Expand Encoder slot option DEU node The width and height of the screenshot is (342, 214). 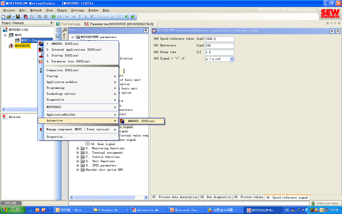(x=78, y=170)
